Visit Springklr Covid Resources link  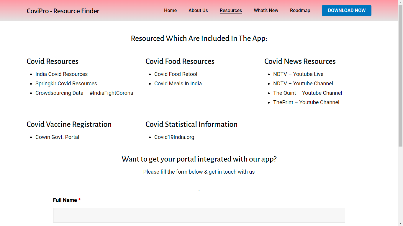[x=66, y=84]
